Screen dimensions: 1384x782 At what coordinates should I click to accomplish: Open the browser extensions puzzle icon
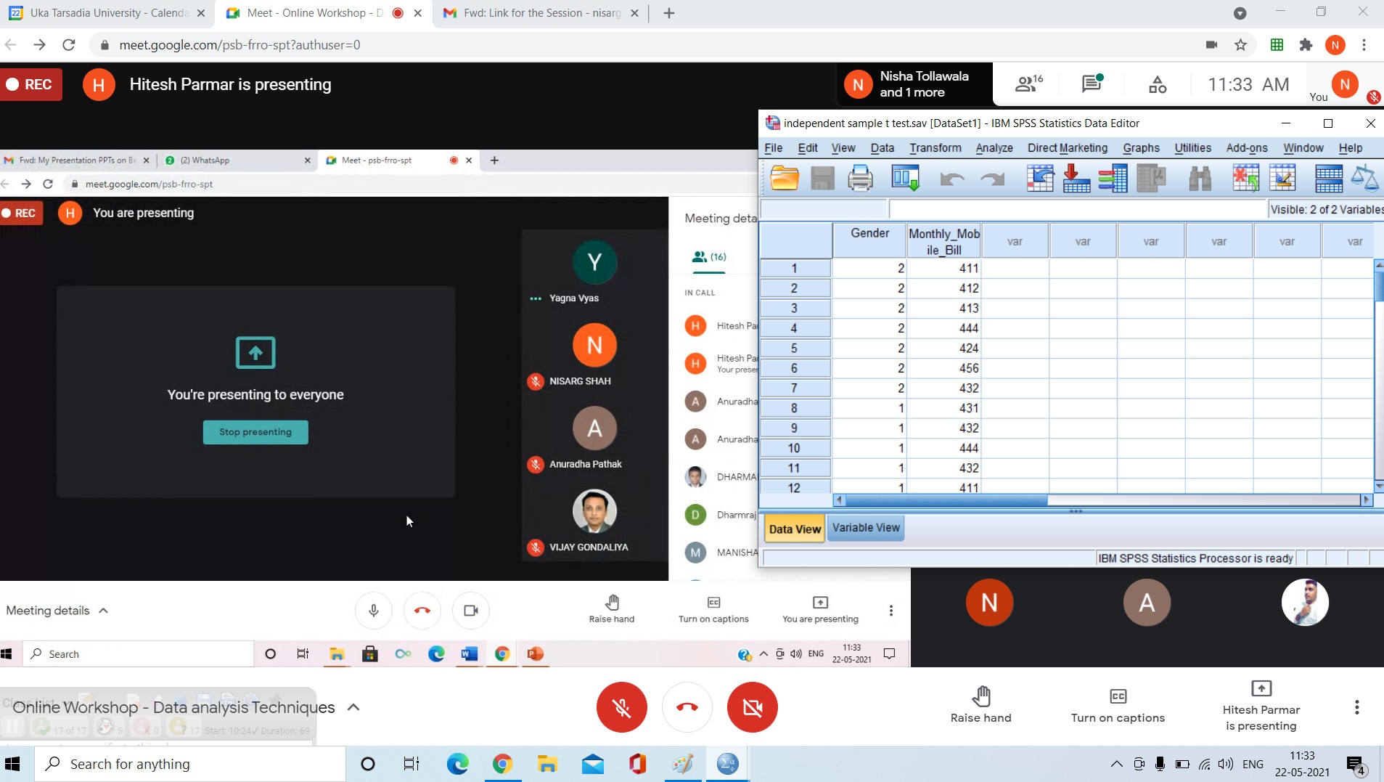tap(1306, 45)
